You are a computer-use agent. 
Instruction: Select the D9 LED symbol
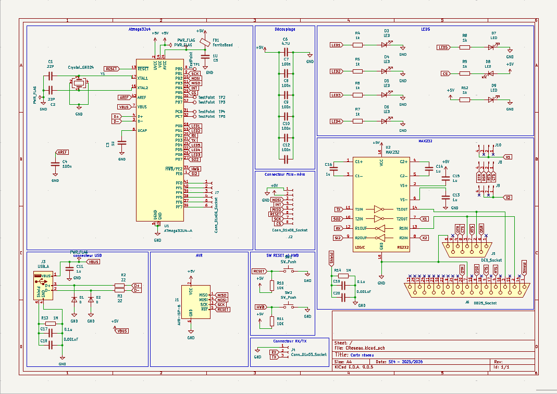pos(493,99)
